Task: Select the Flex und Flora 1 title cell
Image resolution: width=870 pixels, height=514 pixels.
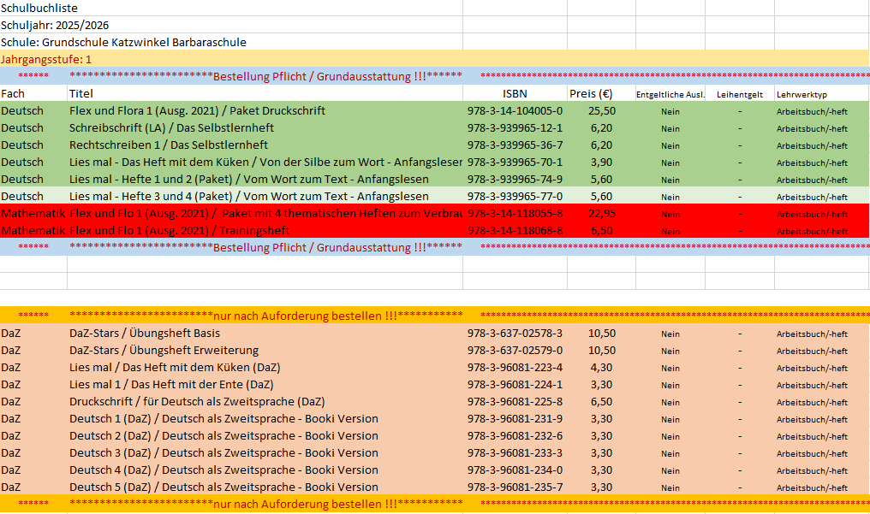Action: 265,111
